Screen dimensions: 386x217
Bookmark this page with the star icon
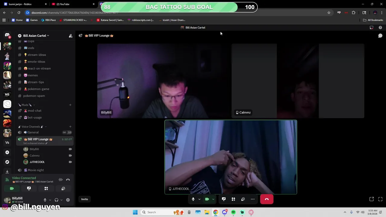coord(329,13)
